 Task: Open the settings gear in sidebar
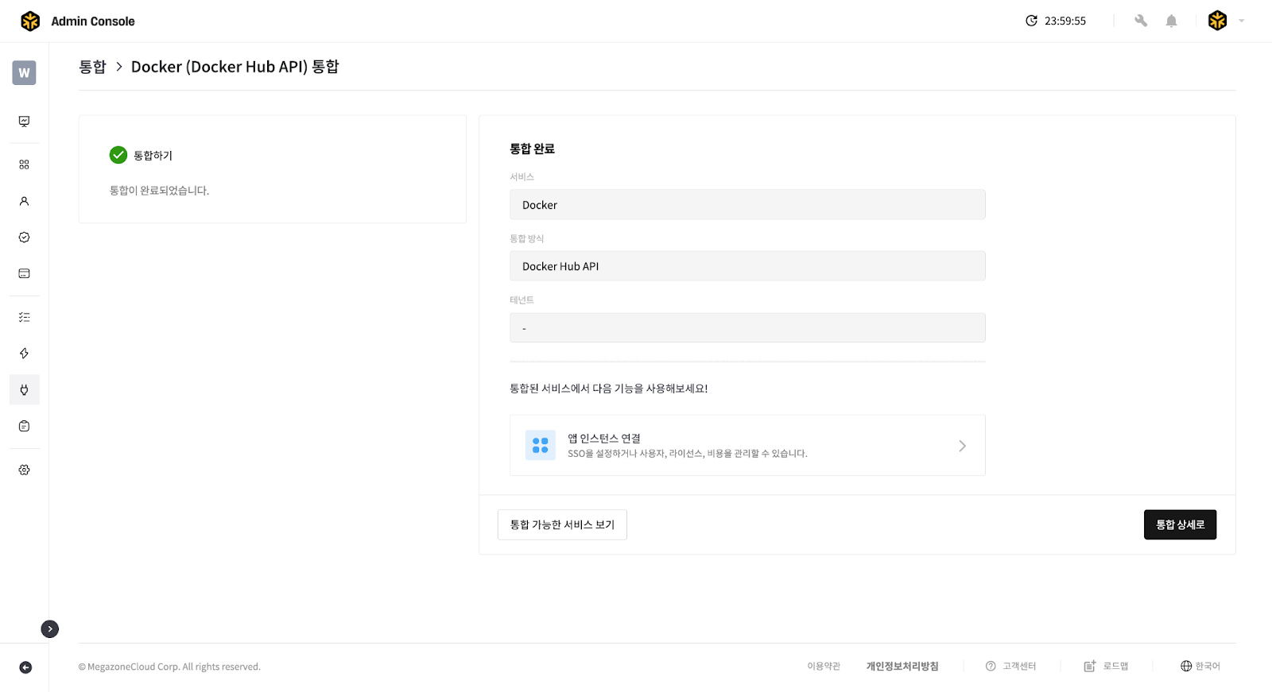click(x=24, y=470)
